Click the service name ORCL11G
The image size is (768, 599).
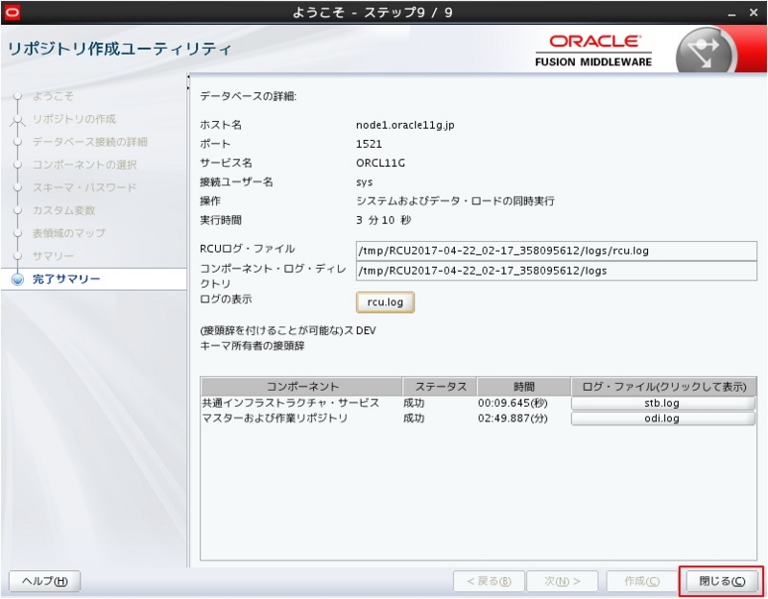[x=380, y=163]
